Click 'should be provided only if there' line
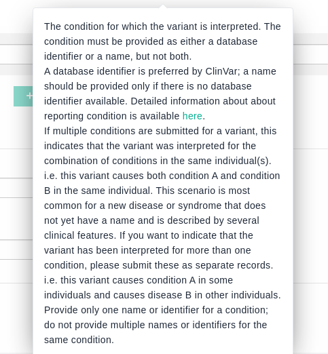This screenshot has width=328, height=354. click(148, 86)
